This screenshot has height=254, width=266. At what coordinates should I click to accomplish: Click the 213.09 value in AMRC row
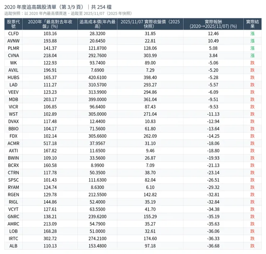[50, 224]
